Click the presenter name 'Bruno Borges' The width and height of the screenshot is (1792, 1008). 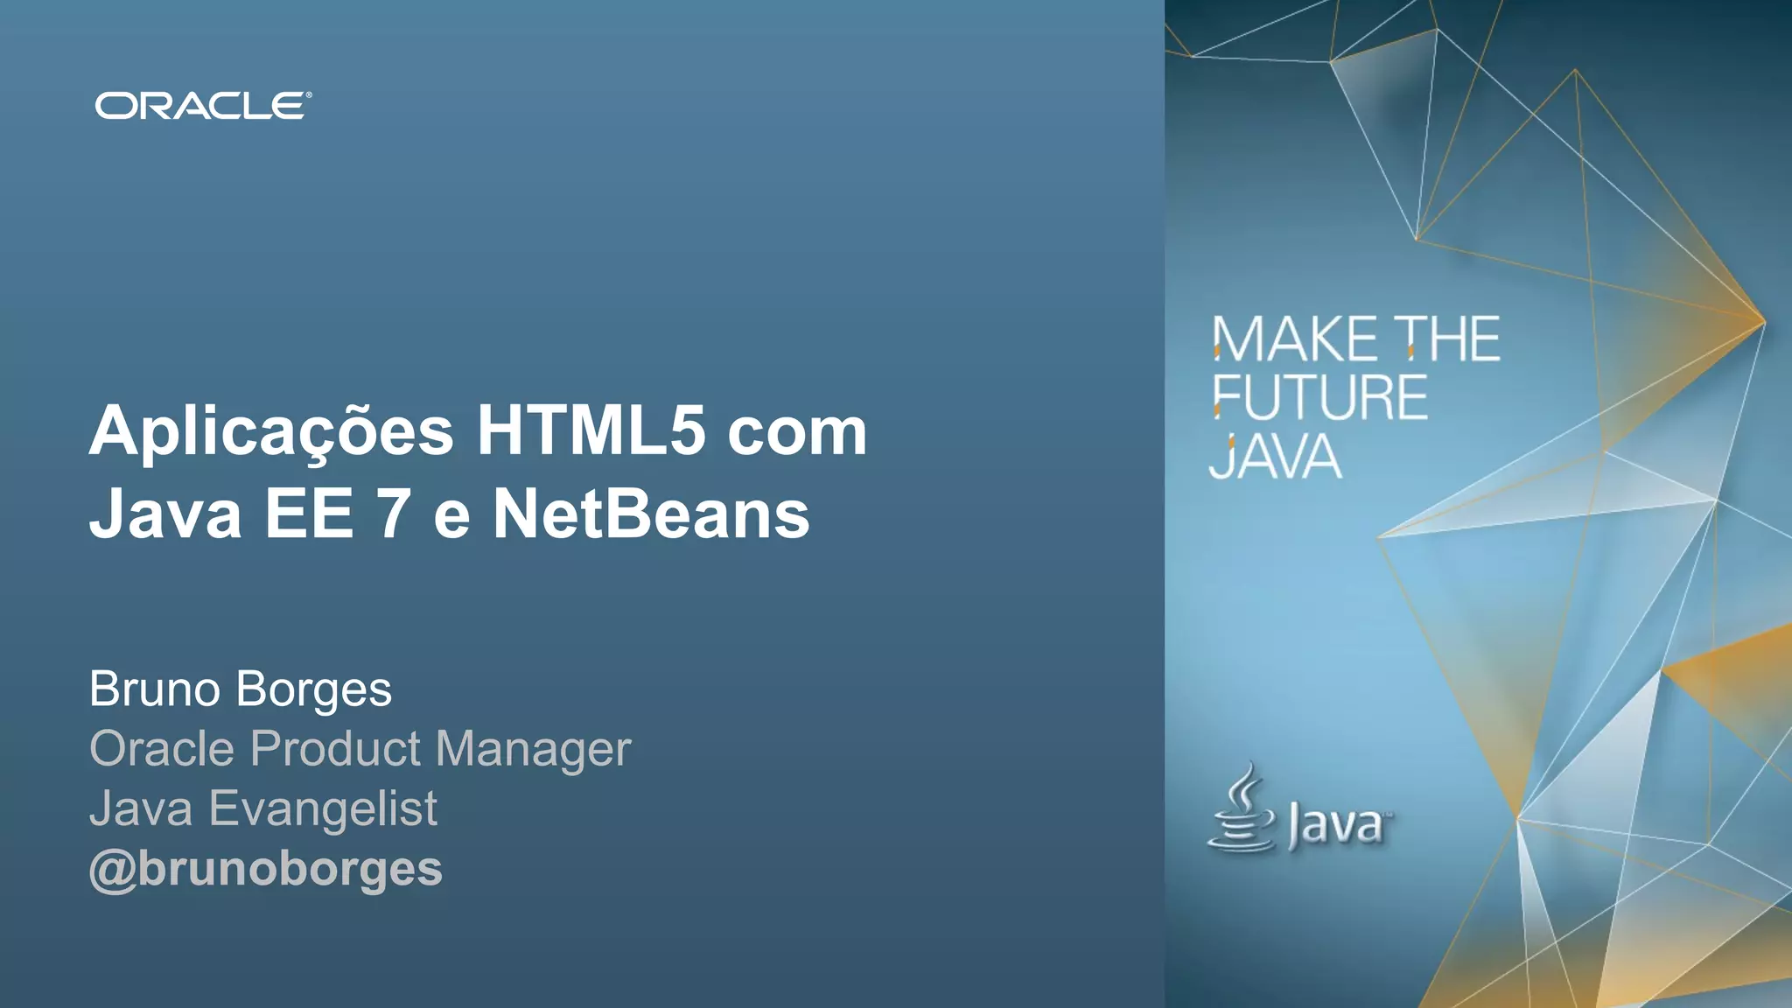(x=241, y=689)
